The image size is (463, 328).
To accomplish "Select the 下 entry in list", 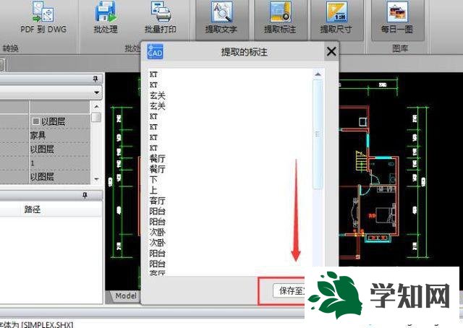I will coord(153,180).
